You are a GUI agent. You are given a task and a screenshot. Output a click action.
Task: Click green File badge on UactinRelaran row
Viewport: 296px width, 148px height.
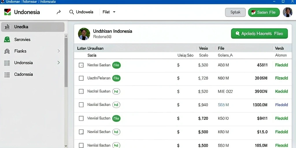[x=116, y=78]
